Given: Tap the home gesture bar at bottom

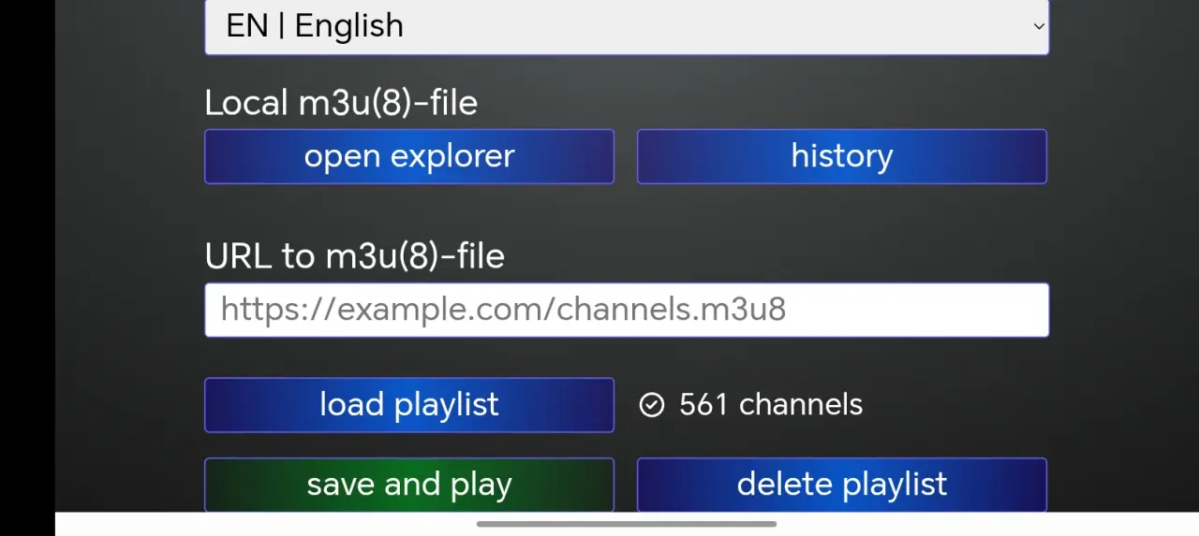Looking at the screenshot, I should click(x=627, y=524).
